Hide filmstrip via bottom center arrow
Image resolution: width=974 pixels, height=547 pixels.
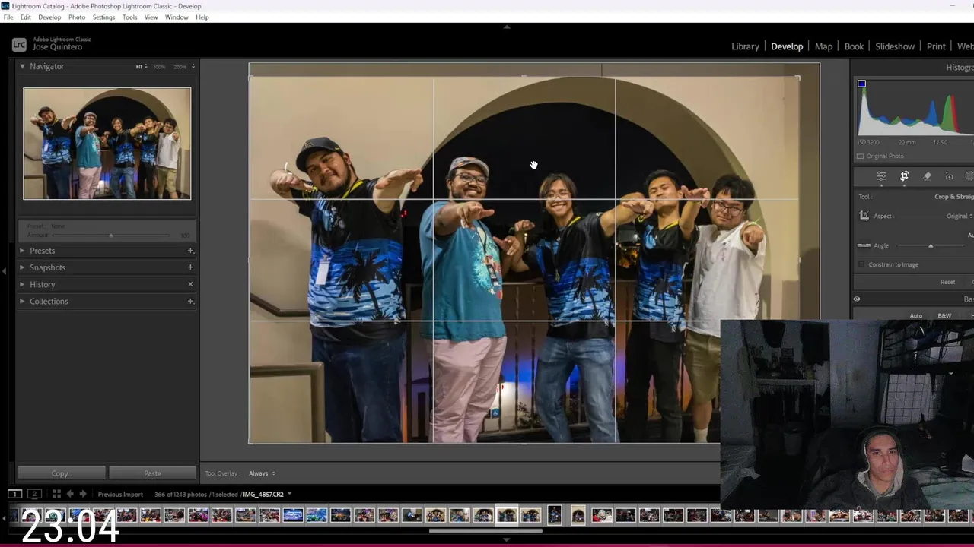point(507,540)
